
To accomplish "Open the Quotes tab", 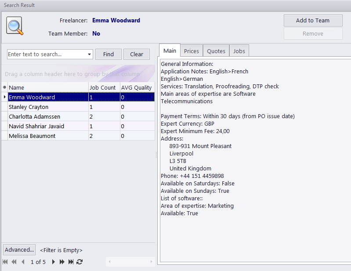I will (216, 51).
